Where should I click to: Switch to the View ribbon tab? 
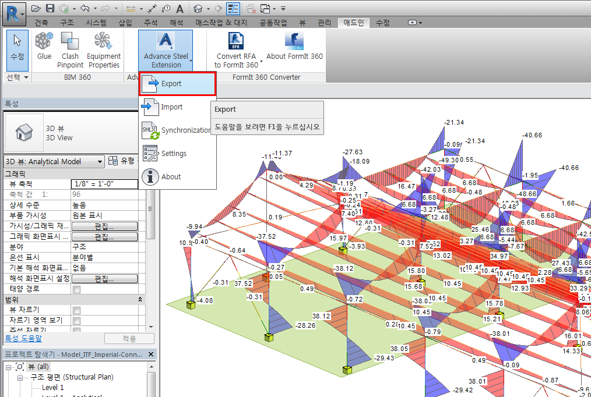(x=302, y=23)
